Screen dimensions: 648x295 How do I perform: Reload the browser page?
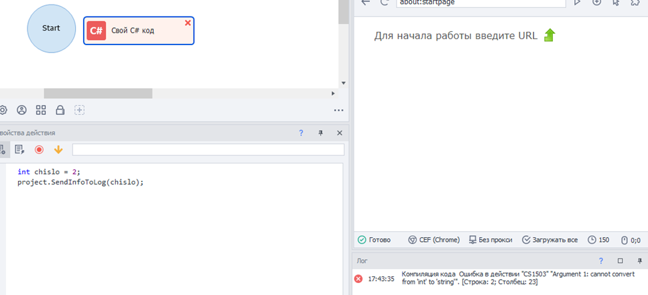click(385, 2)
